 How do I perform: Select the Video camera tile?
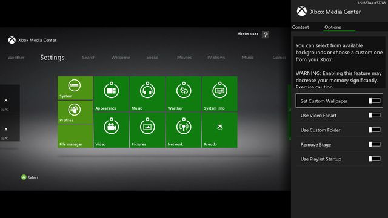(x=112, y=130)
